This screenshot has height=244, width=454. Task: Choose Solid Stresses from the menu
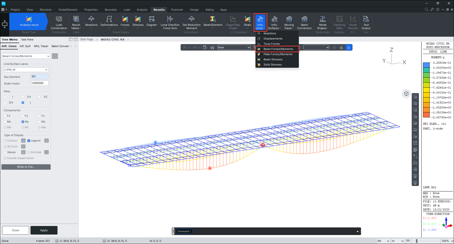click(x=277, y=64)
